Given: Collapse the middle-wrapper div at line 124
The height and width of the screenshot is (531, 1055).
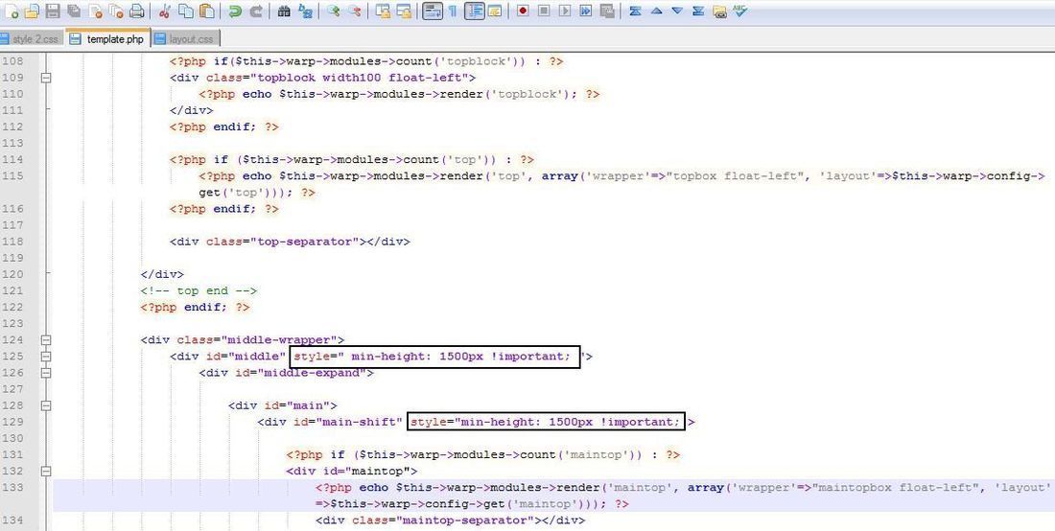Looking at the screenshot, I should click(46, 340).
